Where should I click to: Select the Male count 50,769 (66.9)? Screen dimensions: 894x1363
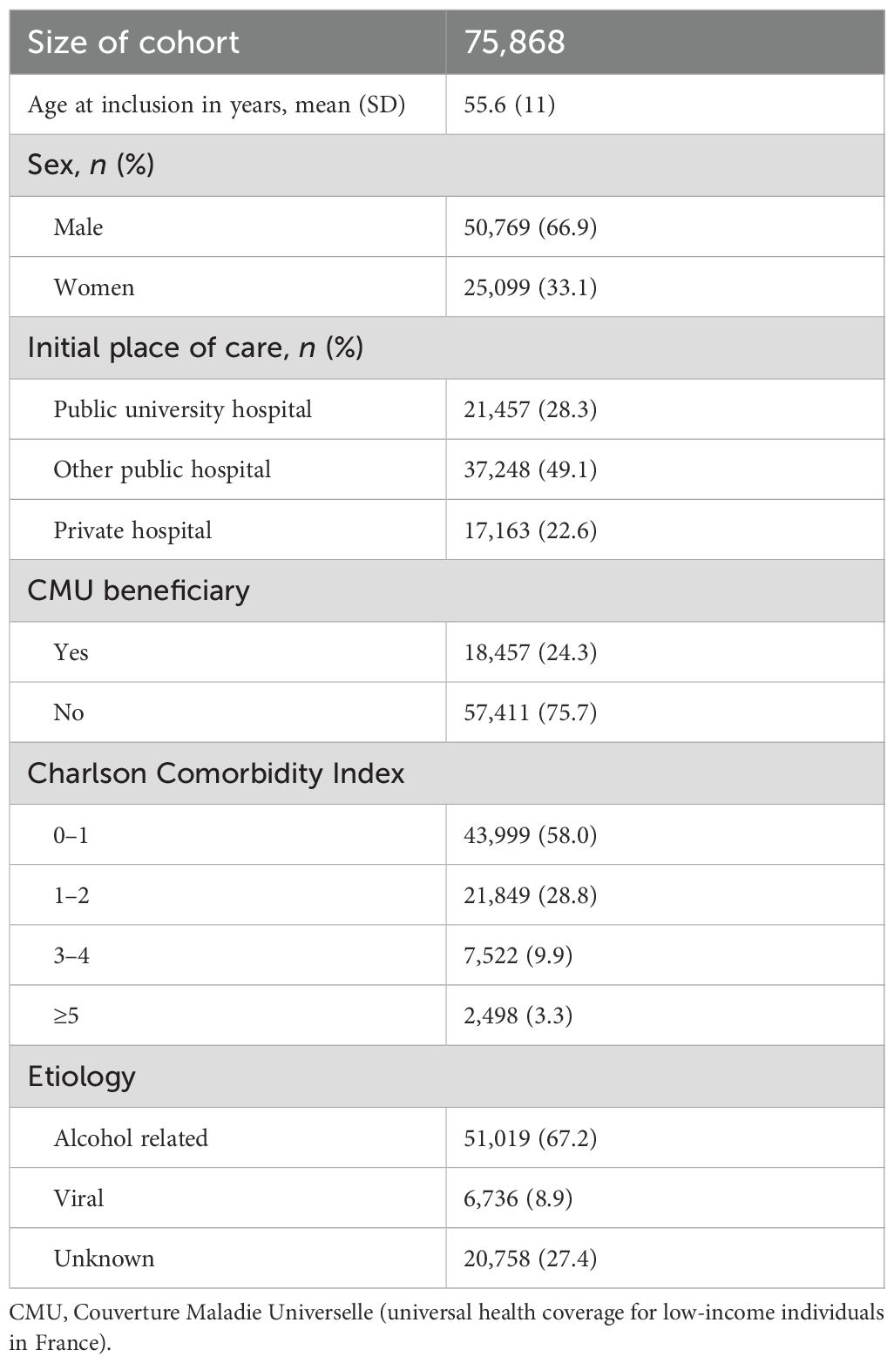(530, 227)
